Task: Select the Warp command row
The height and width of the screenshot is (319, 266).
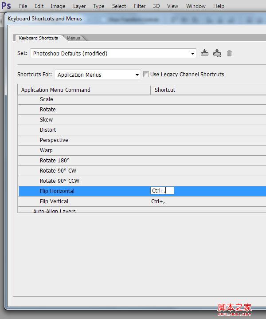Action: [x=142, y=150]
